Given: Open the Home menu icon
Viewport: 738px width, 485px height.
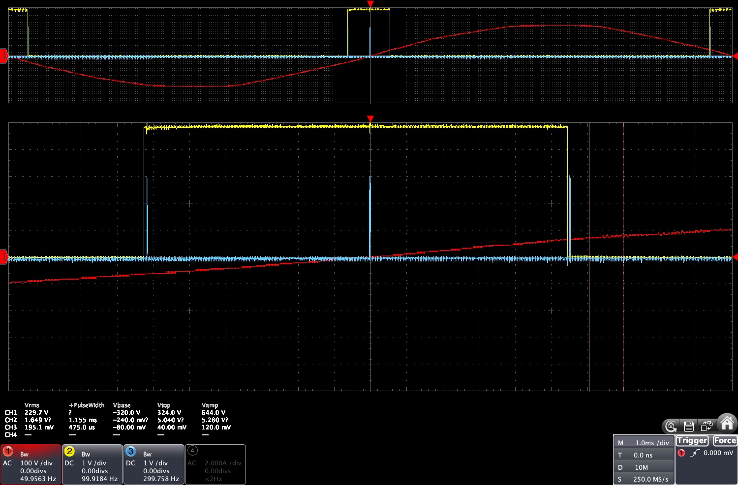Looking at the screenshot, I should coord(727,423).
